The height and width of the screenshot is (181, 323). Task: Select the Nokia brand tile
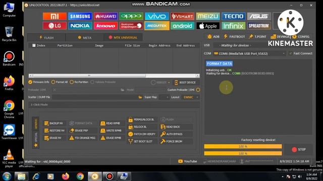80,26
